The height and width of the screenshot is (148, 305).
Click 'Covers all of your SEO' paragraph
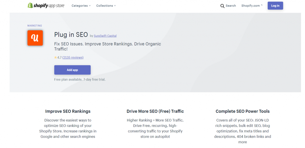pos(242,131)
